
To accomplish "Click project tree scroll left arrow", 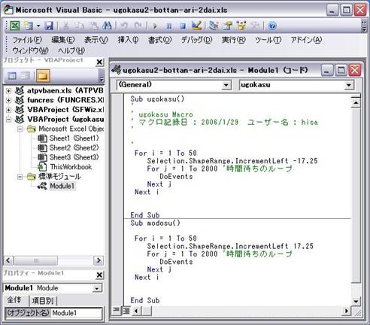I will [8, 260].
